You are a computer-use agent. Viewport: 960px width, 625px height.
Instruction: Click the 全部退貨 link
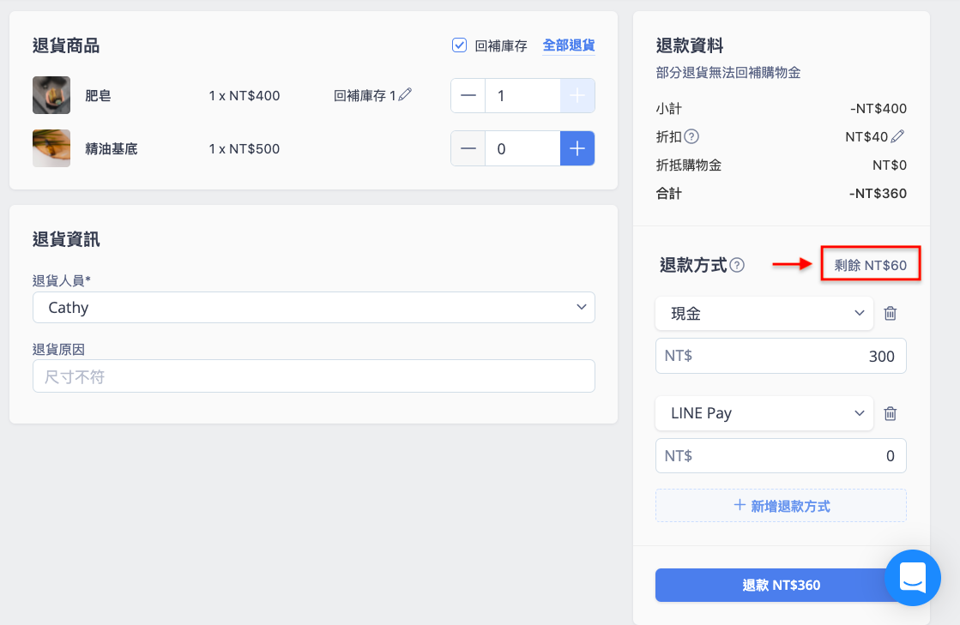point(569,45)
